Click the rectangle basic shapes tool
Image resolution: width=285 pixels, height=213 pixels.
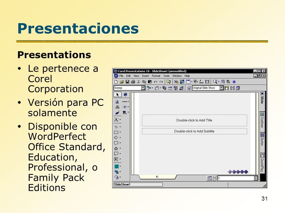(116, 133)
